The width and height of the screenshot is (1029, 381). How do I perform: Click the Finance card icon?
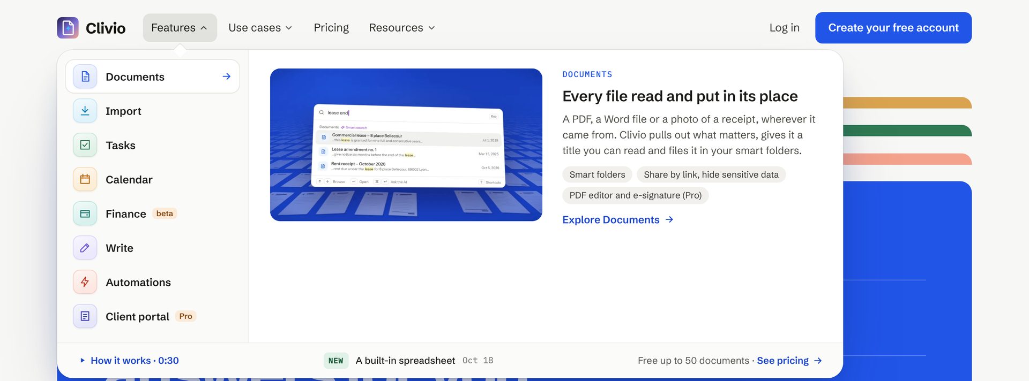(85, 214)
